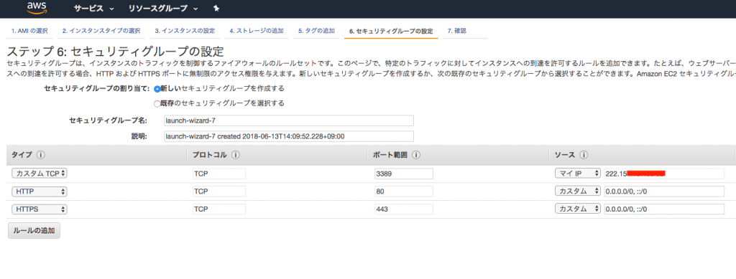Click the 1. AMI の選択 step link

(29, 31)
